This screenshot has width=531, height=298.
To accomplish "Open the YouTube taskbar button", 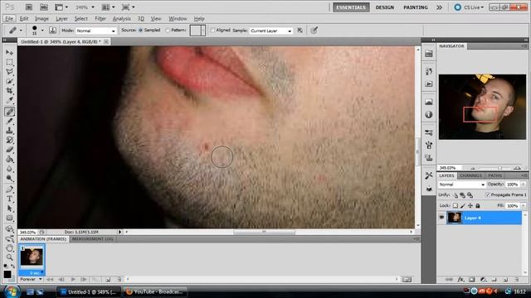I will (155, 292).
